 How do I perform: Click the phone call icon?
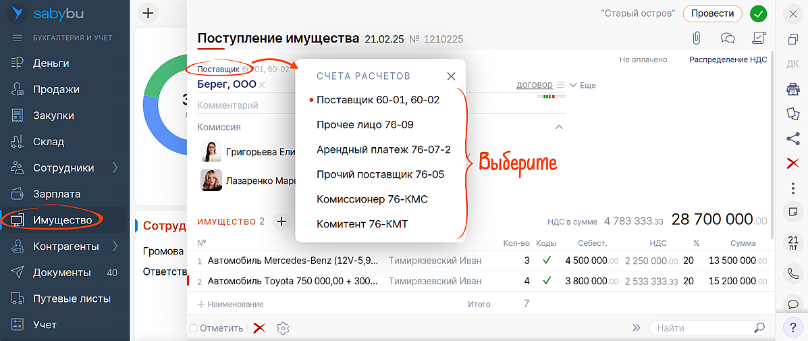point(792,273)
